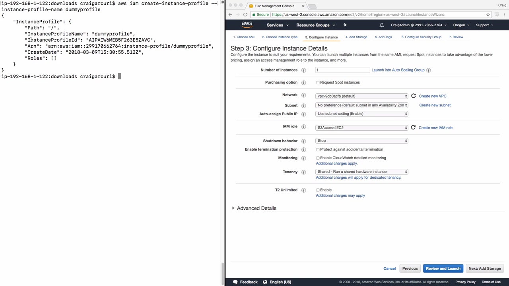Click Review and Launch button

pos(443,269)
